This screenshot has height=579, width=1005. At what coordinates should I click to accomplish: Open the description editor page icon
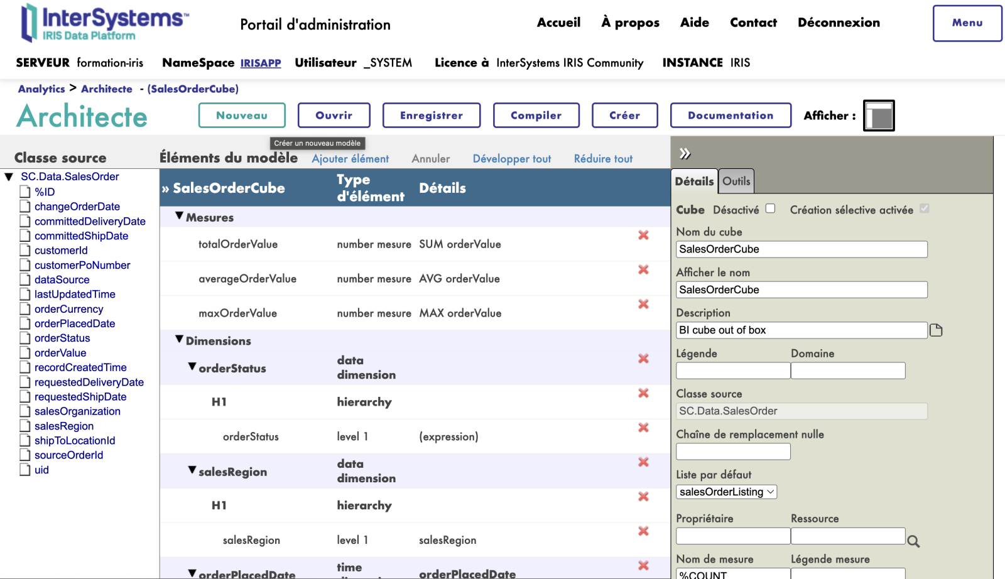tap(936, 330)
